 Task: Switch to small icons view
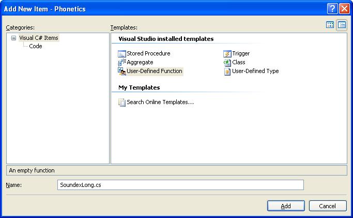341,25
